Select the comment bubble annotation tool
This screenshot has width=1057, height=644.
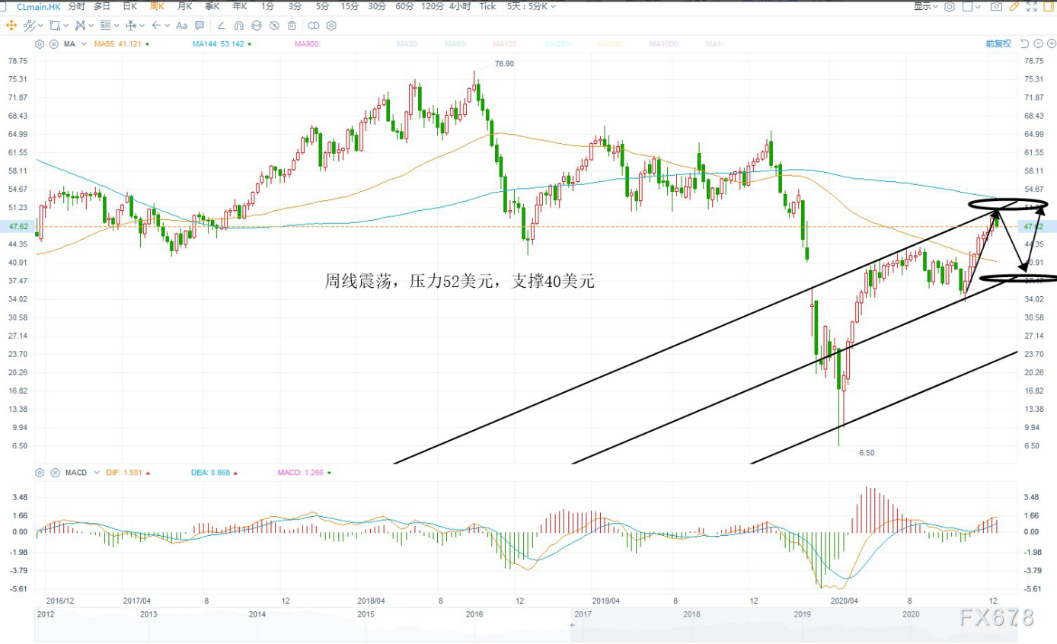click(x=200, y=25)
